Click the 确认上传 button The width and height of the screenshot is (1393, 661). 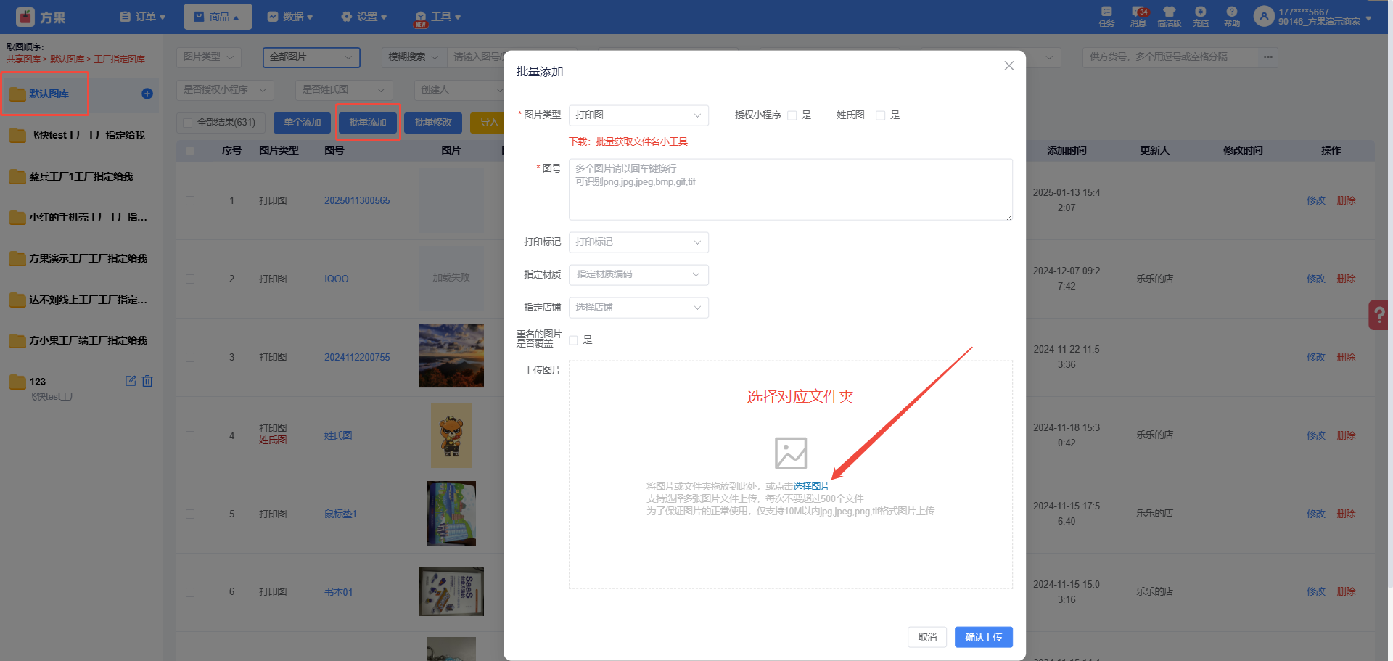point(984,637)
